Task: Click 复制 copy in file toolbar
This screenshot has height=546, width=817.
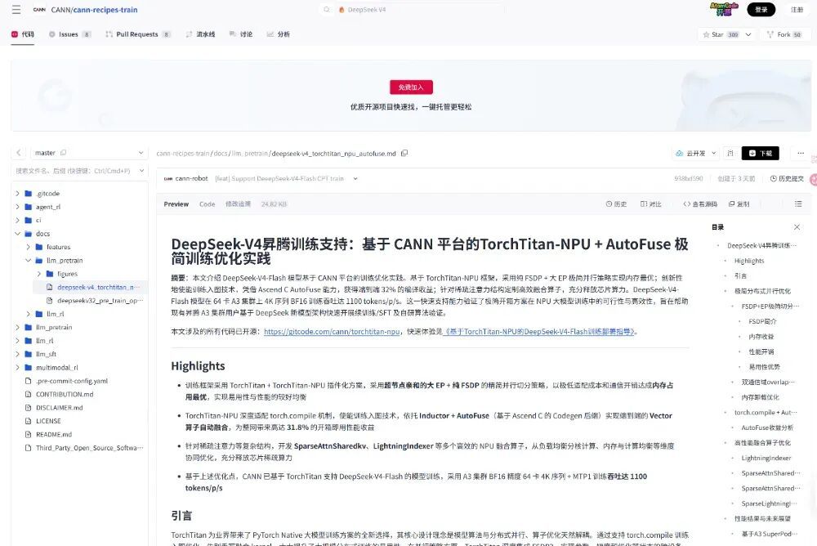Action: (x=739, y=204)
